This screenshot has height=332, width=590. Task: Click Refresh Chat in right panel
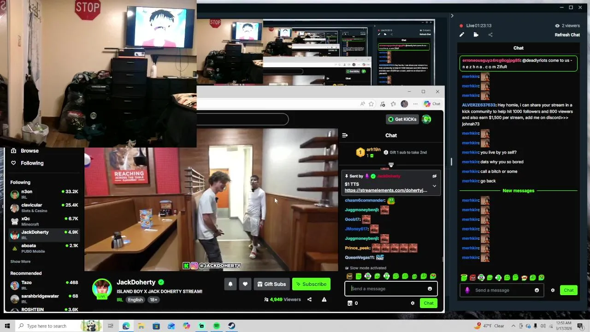pyautogui.click(x=567, y=35)
